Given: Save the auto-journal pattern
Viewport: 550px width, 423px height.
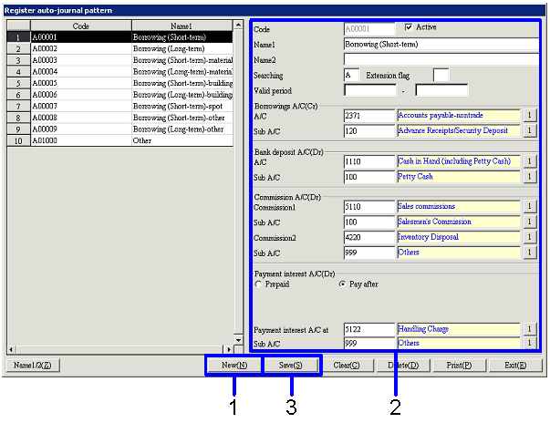Looking at the screenshot, I should (x=292, y=366).
